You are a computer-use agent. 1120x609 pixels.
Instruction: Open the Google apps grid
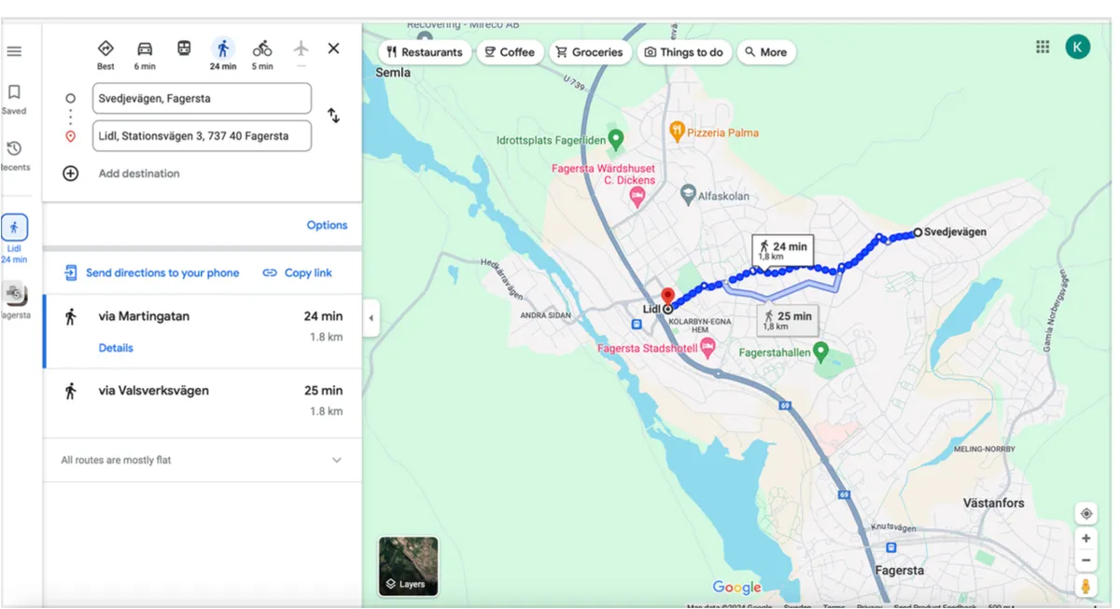[x=1043, y=48]
